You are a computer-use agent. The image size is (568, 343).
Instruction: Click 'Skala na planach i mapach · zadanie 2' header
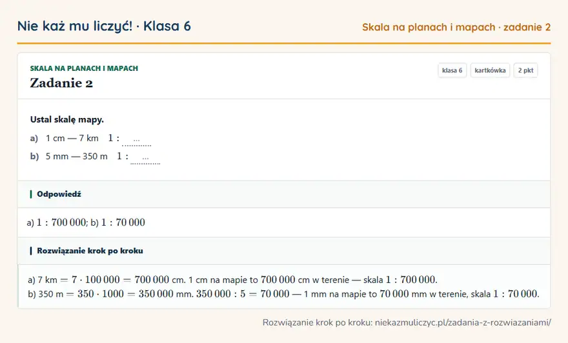click(x=456, y=27)
